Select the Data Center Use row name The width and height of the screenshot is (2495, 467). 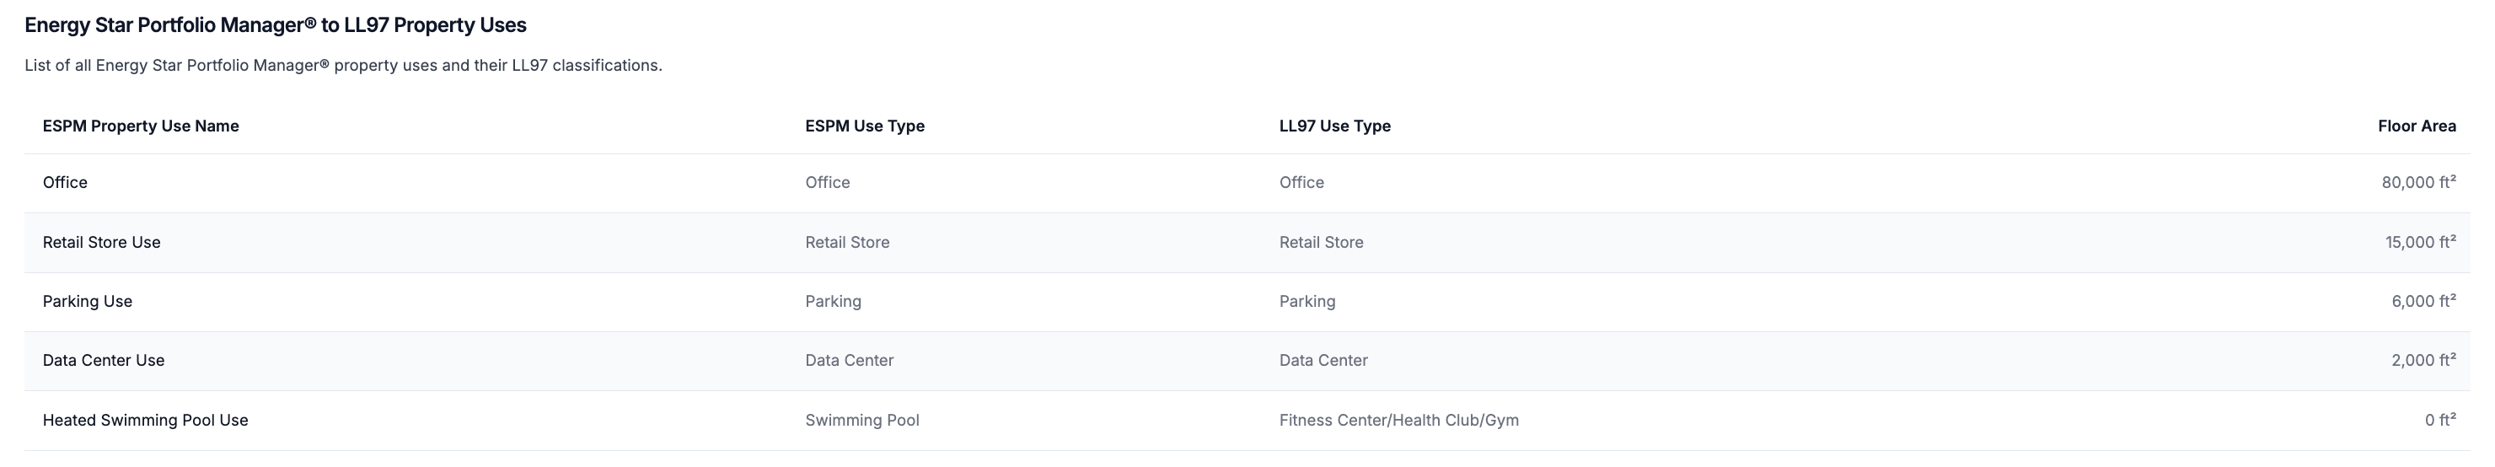tap(104, 361)
